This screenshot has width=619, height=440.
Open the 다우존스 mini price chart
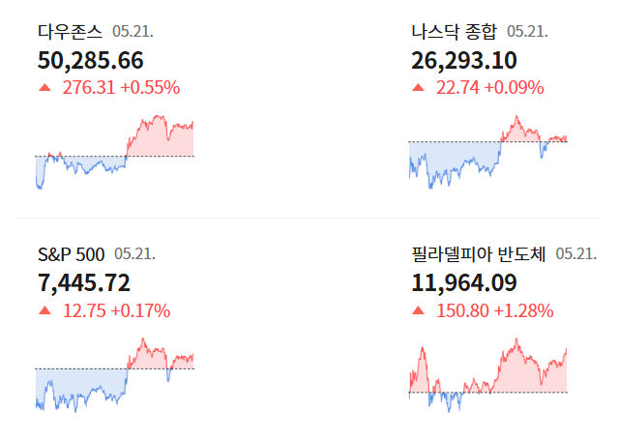coord(114,153)
